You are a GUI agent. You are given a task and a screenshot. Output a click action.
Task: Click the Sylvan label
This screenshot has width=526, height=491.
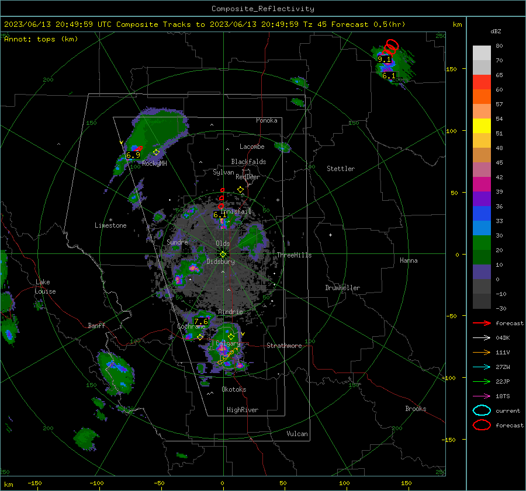click(x=223, y=172)
